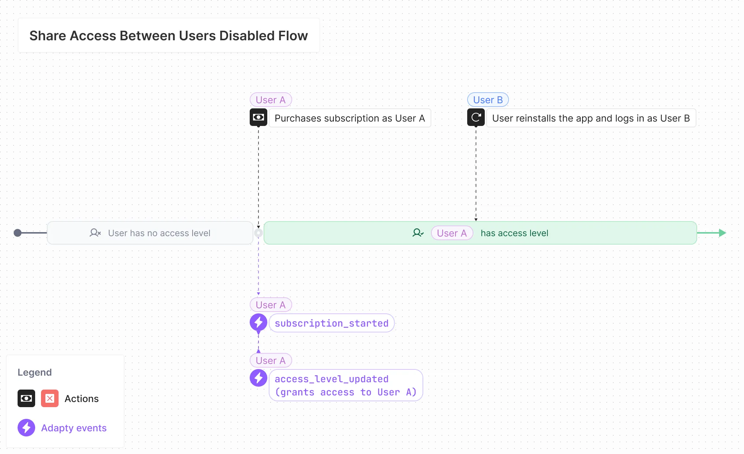Click 'User reinstalls the app' label
The width and height of the screenshot is (744, 454).
coord(591,118)
